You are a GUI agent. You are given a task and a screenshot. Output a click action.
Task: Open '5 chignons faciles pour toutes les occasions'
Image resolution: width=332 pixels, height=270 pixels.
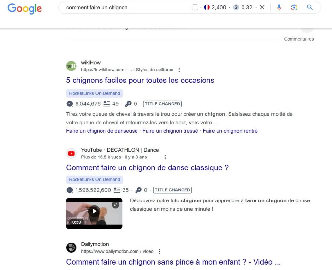click(140, 80)
